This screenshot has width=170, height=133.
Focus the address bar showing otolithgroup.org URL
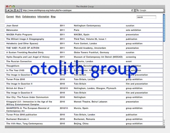coord(77,10)
